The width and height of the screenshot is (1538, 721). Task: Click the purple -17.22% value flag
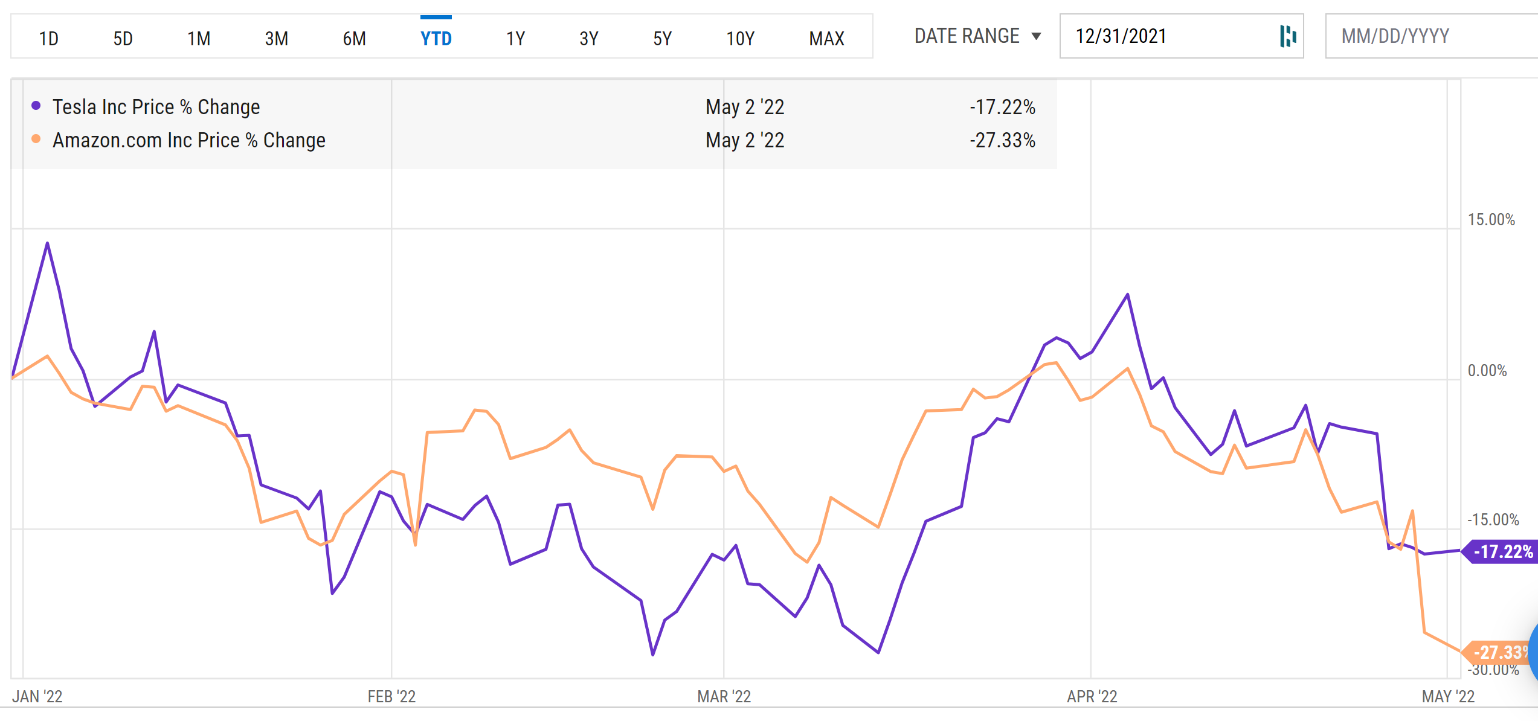tap(1501, 551)
